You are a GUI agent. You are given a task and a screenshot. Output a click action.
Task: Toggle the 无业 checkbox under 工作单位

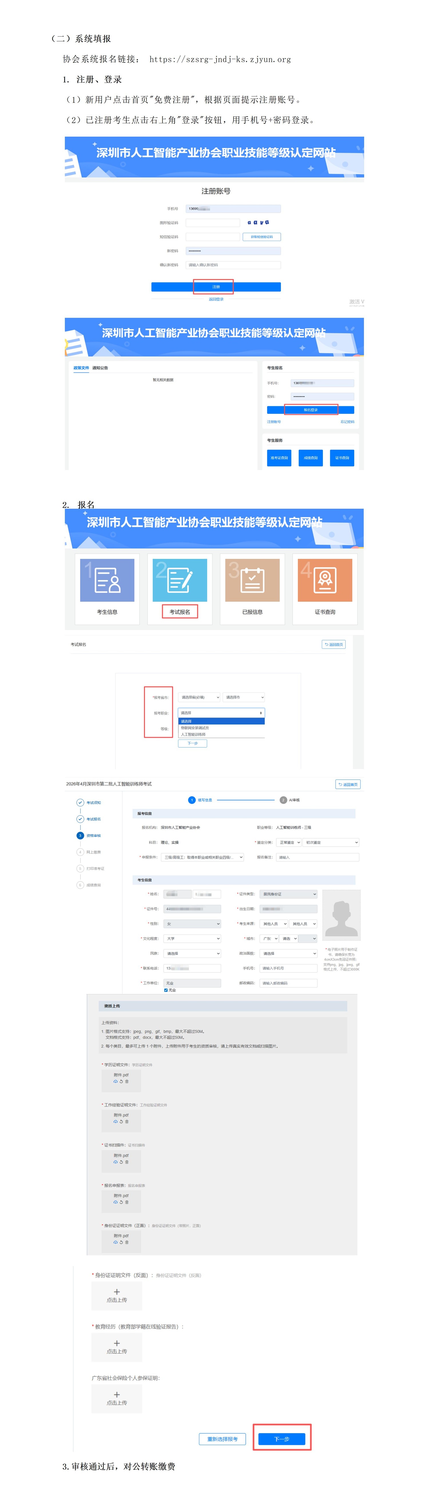165,990
